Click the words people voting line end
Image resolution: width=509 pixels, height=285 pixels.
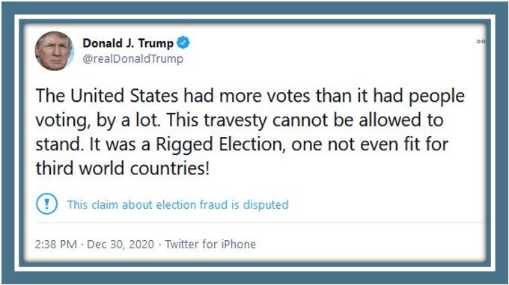click(x=436, y=96)
